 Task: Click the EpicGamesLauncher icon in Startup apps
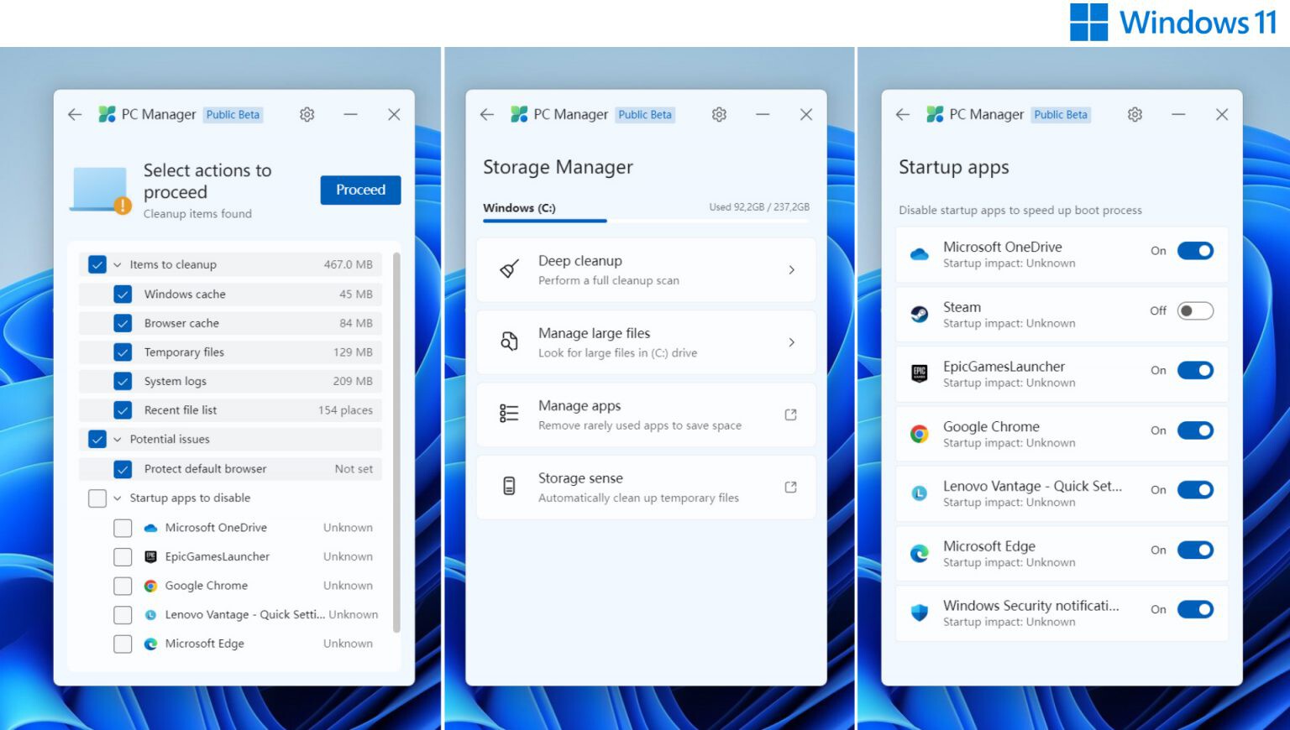920,373
